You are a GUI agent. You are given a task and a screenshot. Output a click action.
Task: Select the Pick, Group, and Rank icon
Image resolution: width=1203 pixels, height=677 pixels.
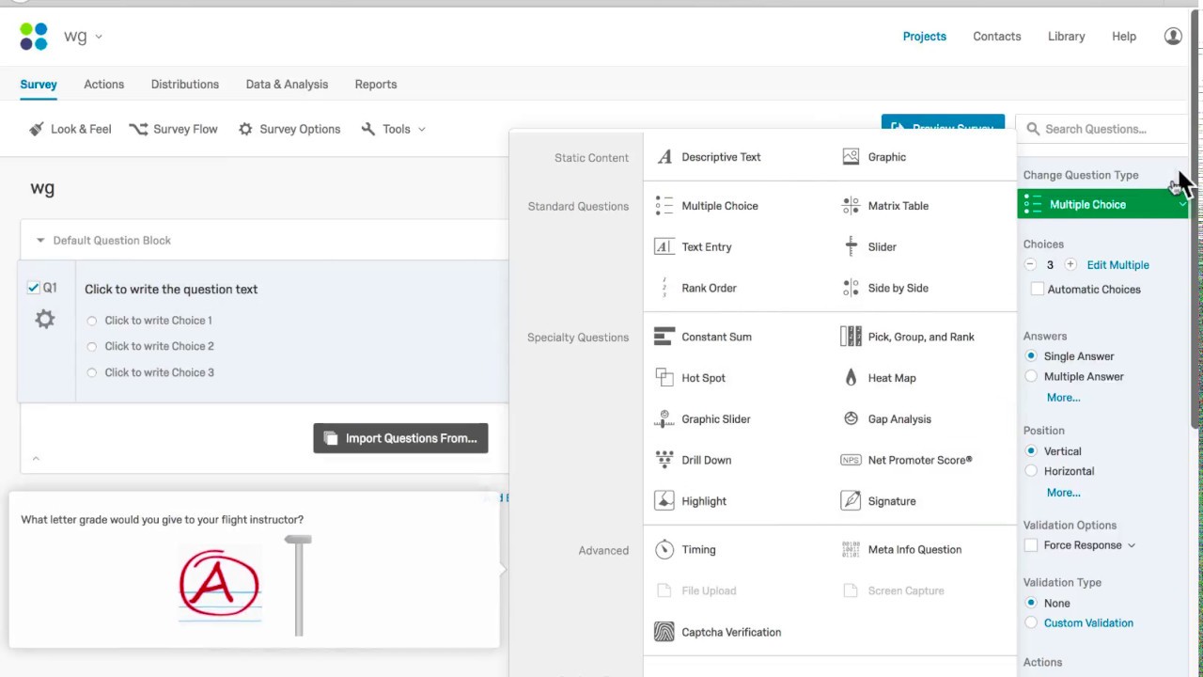point(851,337)
